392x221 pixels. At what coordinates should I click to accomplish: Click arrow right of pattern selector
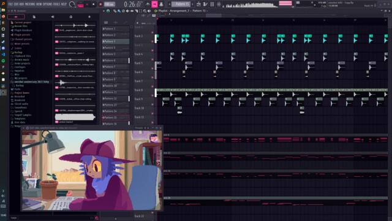(192, 4)
